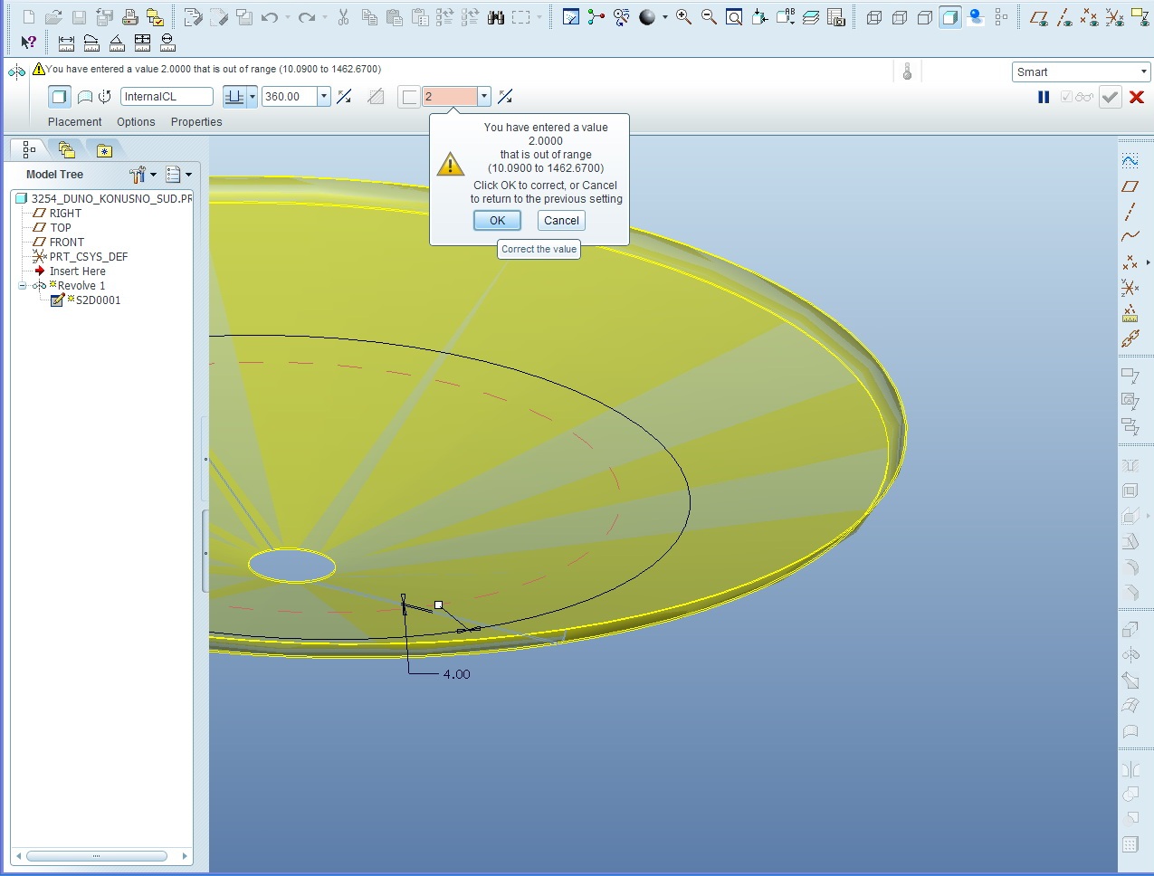1154x876 pixels.
Task: Toggle no hidden display mode
Action: point(924,17)
